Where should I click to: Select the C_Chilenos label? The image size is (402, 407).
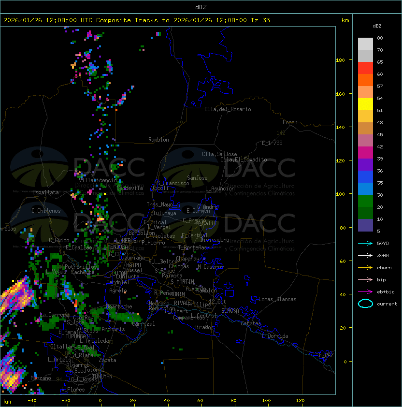pos(46,211)
